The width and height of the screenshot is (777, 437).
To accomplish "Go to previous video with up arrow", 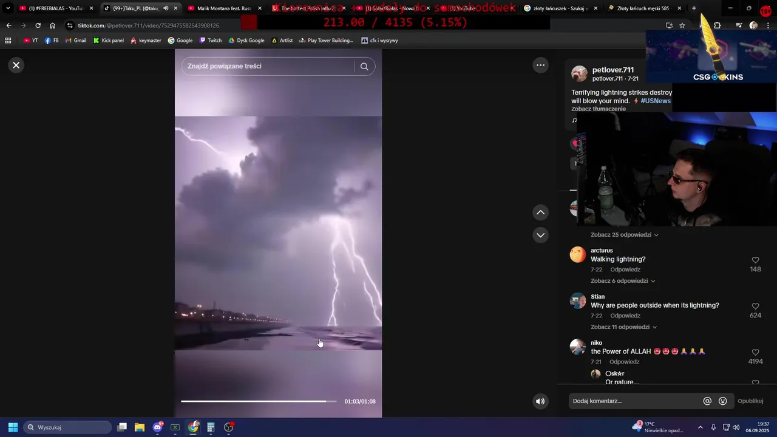I will tap(540, 212).
